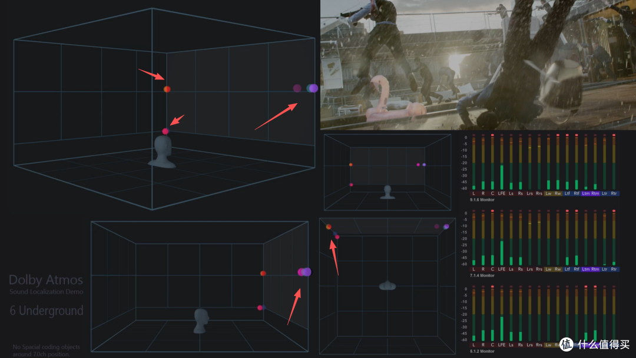
Task: Select the Ls channel label in the 7.1.4 monitor
Action: 511,269
